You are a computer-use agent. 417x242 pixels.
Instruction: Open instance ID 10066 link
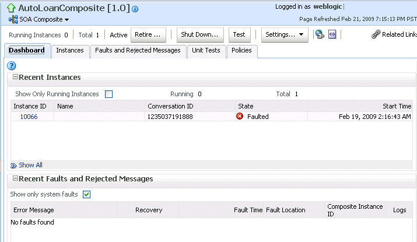click(x=29, y=117)
